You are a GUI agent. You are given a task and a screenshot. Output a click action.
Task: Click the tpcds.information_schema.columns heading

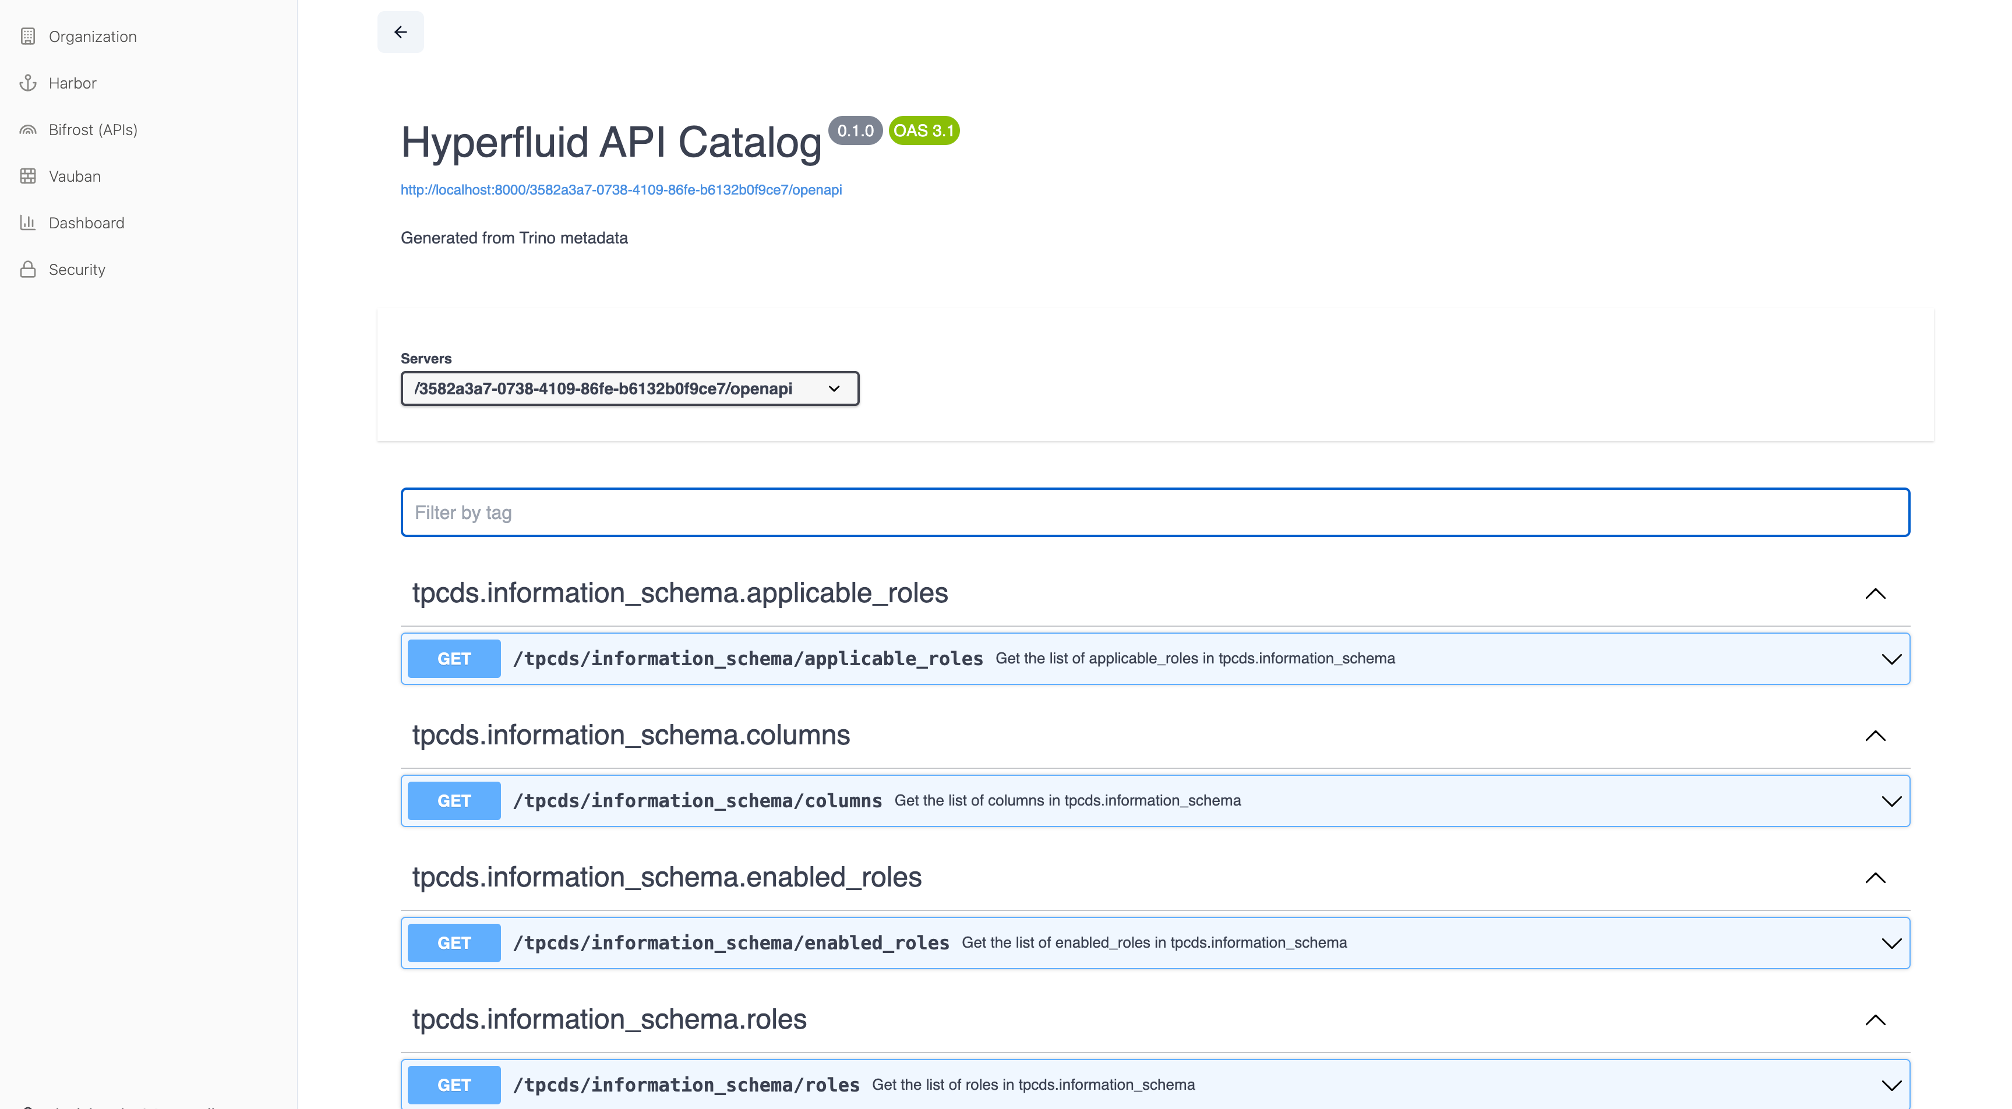click(630, 736)
